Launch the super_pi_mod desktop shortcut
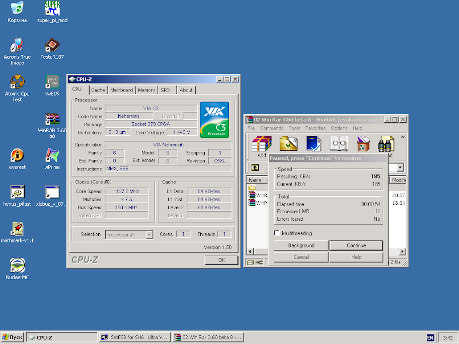459x344 pixels. 52,12
